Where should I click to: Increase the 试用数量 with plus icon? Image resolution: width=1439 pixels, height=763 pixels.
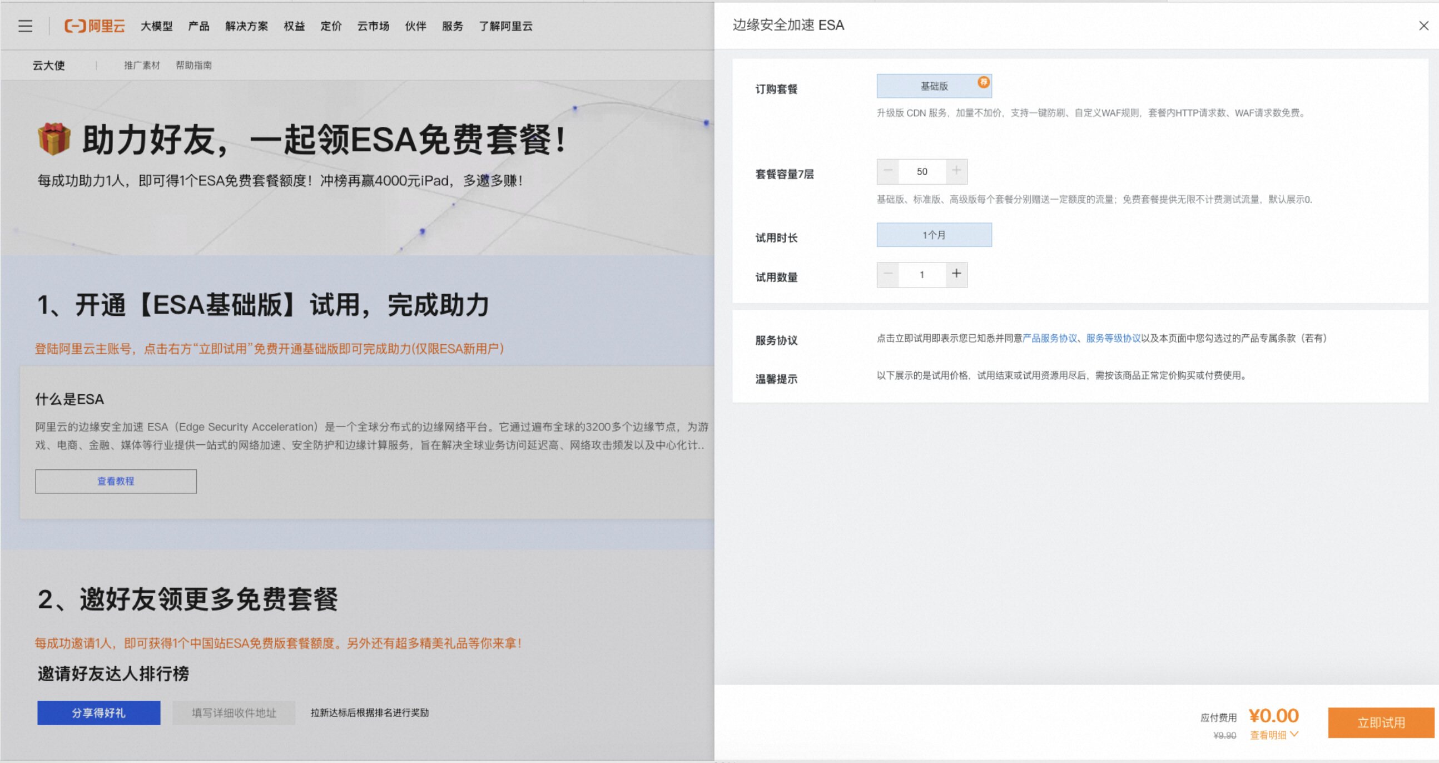956,274
